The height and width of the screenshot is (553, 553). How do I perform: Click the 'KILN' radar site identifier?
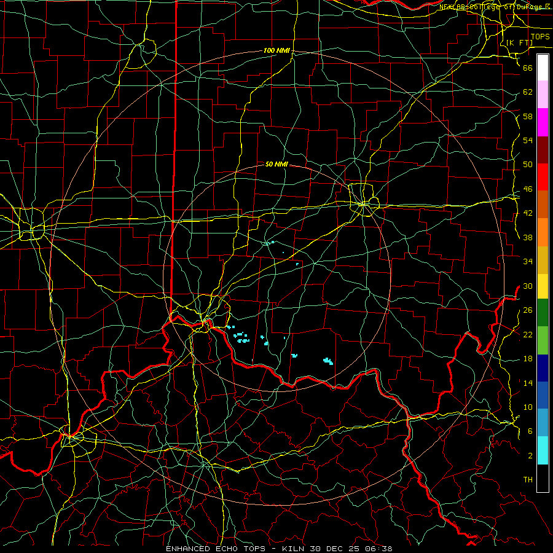click(x=294, y=549)
